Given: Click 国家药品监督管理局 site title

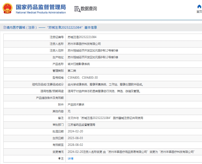Looking at the screenshot, I should tap(41, 7).
